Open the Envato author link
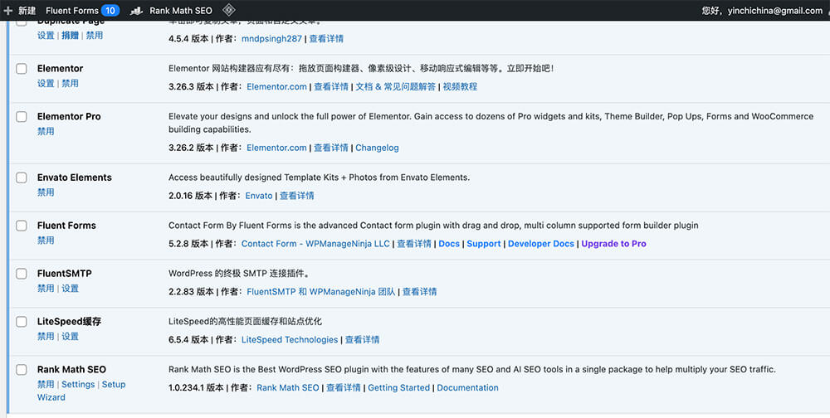 point(259,196)
